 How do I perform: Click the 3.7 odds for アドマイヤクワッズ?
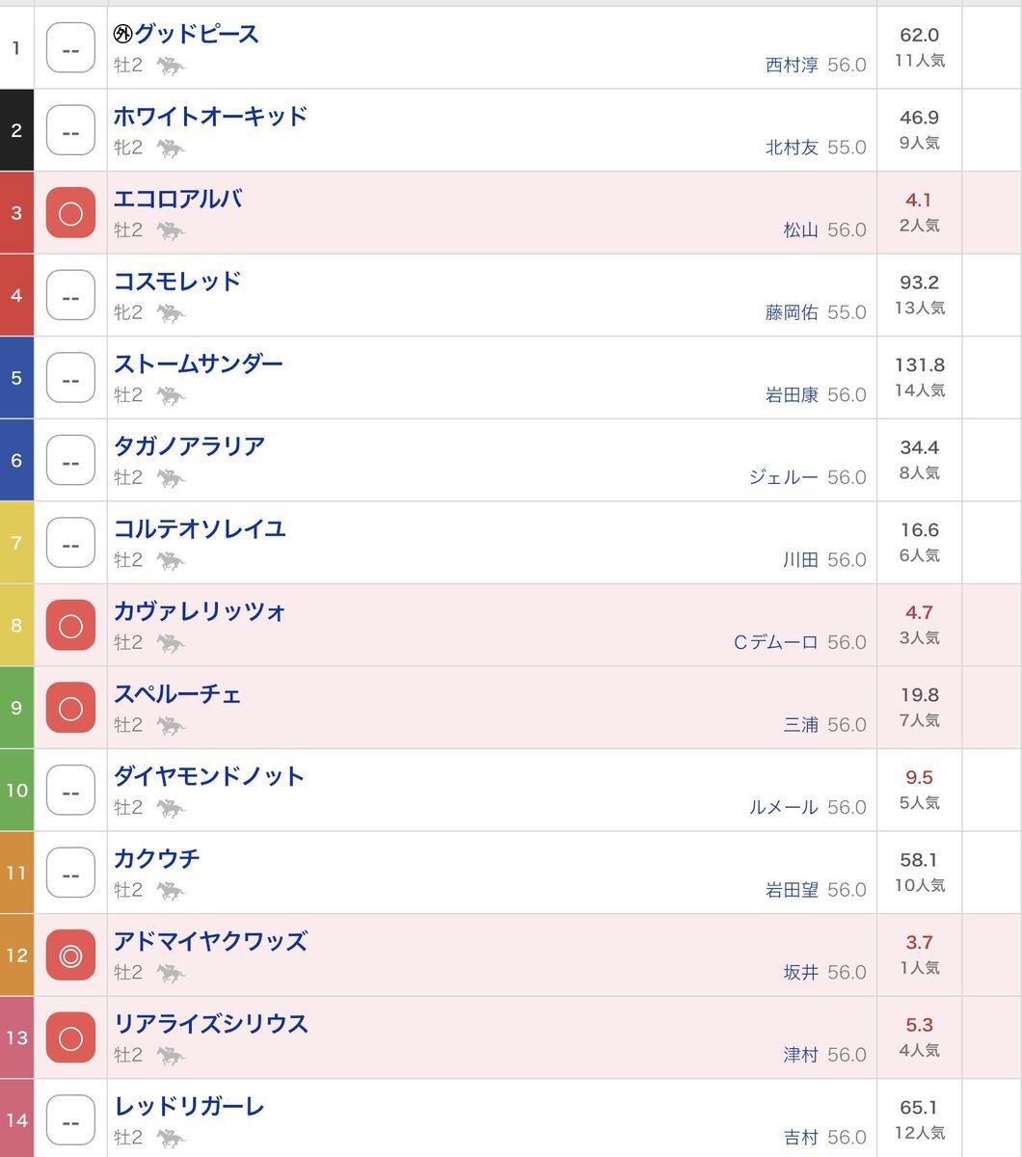pyautogui.click(x=919, y=943)
